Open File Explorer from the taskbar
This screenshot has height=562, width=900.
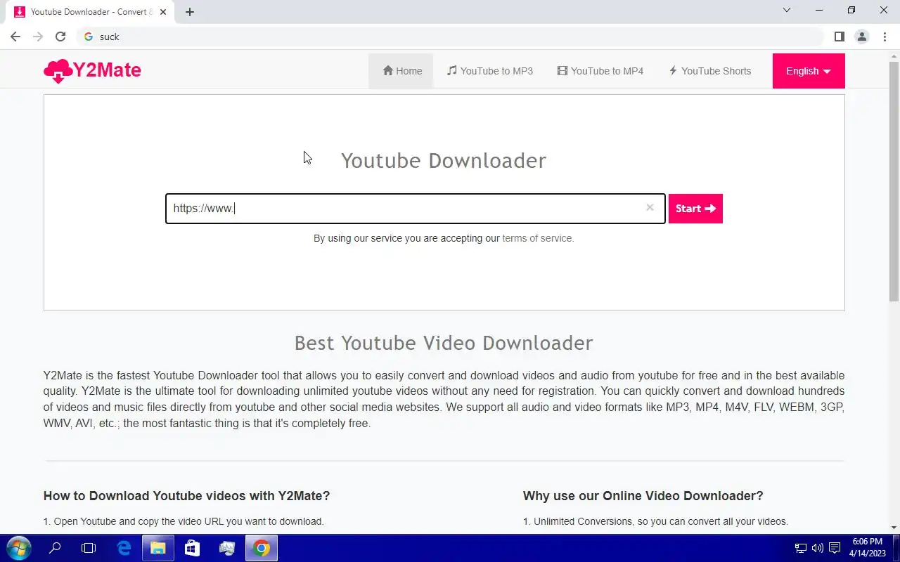click(158, 548)
